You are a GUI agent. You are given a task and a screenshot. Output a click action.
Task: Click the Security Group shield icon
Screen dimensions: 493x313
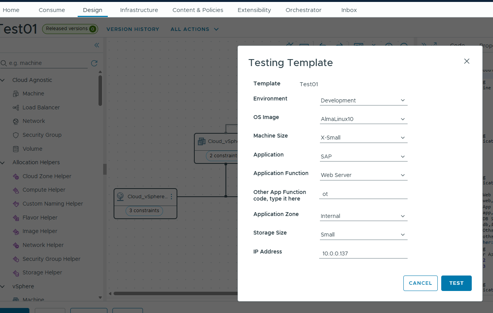coord(16,135)
